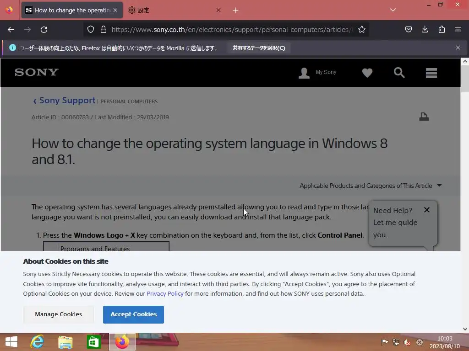This screenshot has width=469, height=351.
Task: Click the Article ID 00060783 text
Action: 60,117
